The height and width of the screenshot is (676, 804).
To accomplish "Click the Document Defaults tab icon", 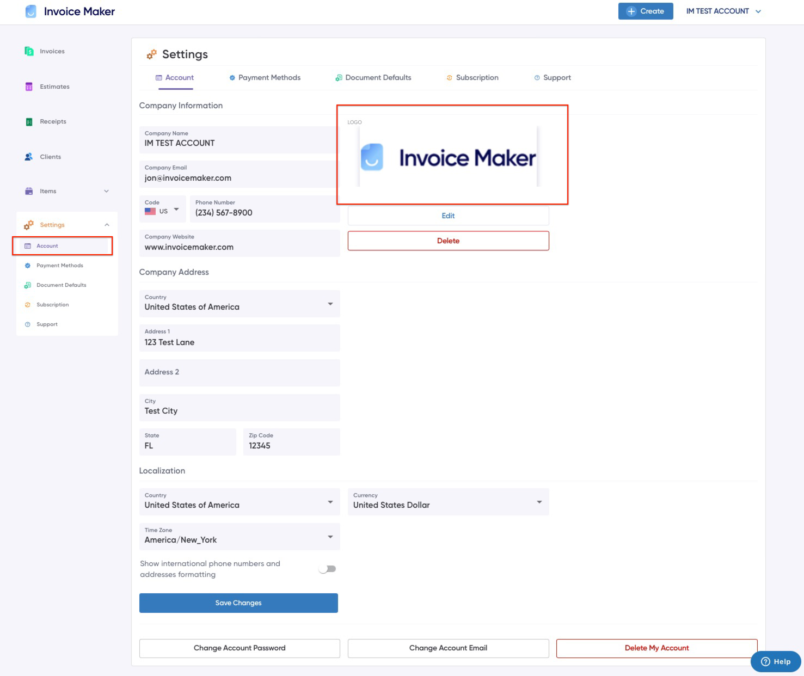I will [x=339, y=78].
